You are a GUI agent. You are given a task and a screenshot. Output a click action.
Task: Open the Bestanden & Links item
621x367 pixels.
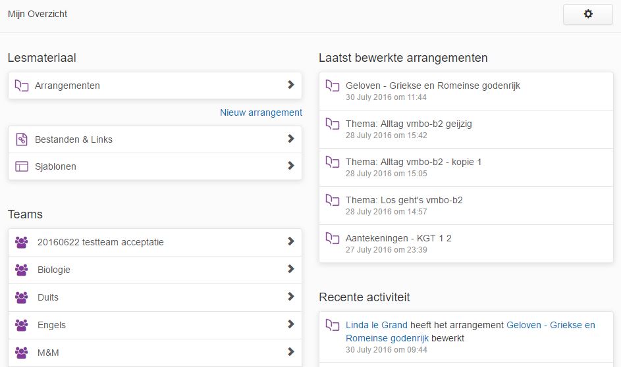pyautogui.click(x=155, y=139)
